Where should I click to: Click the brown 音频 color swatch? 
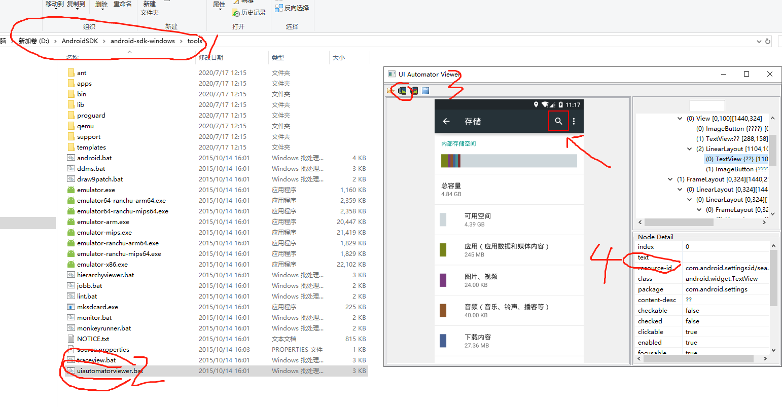(x=443, y=310)
